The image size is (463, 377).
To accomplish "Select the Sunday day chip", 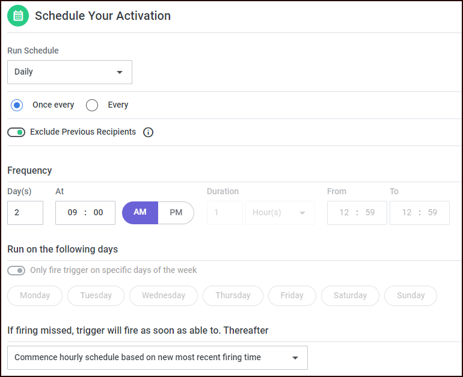I will (x=411, y=296).
